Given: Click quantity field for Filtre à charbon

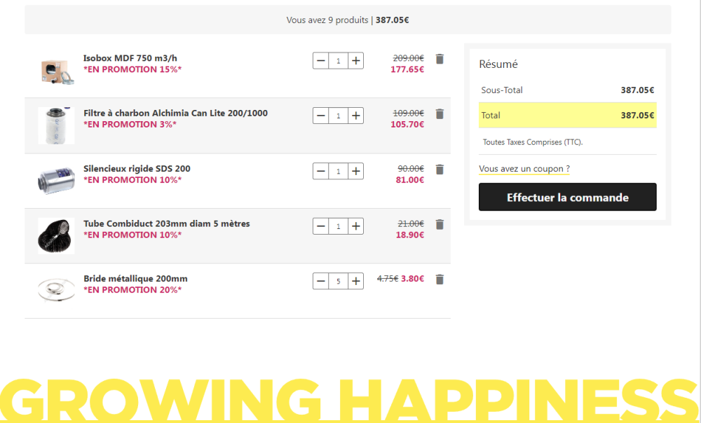Looking at the screenshot, I should [x=338, y=116].
